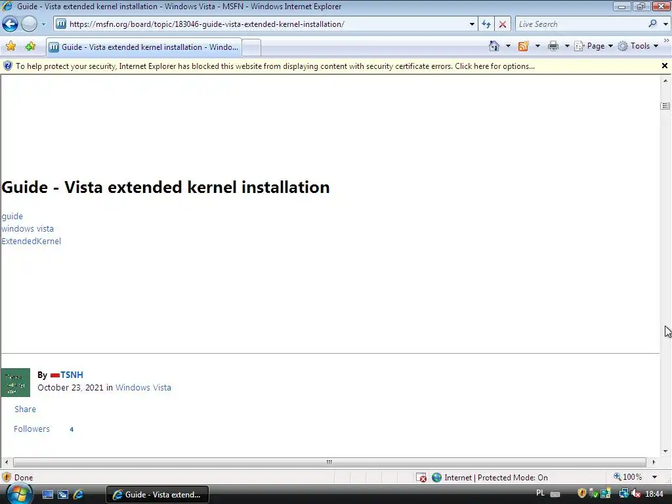Open the Windows Vista forum link
This screenshot has height=504, width=672.
(x=143, y=387)
